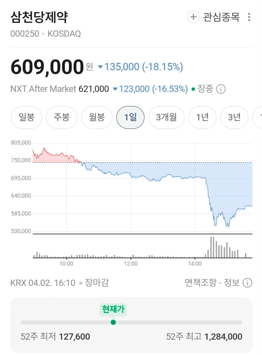Choose the 3개월 chart period
Image resolution: width=262 pixels, height=355 pixels.
(166, 117)
